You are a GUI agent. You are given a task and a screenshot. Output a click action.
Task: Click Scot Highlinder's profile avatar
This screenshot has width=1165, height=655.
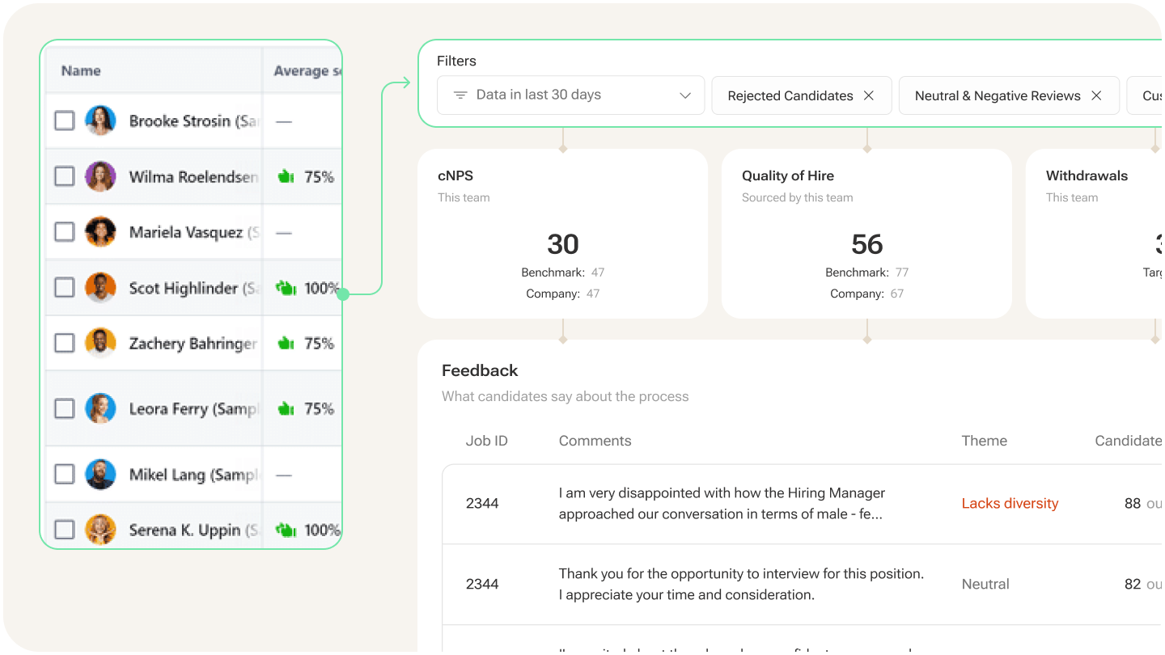click(x=100, y=287)
